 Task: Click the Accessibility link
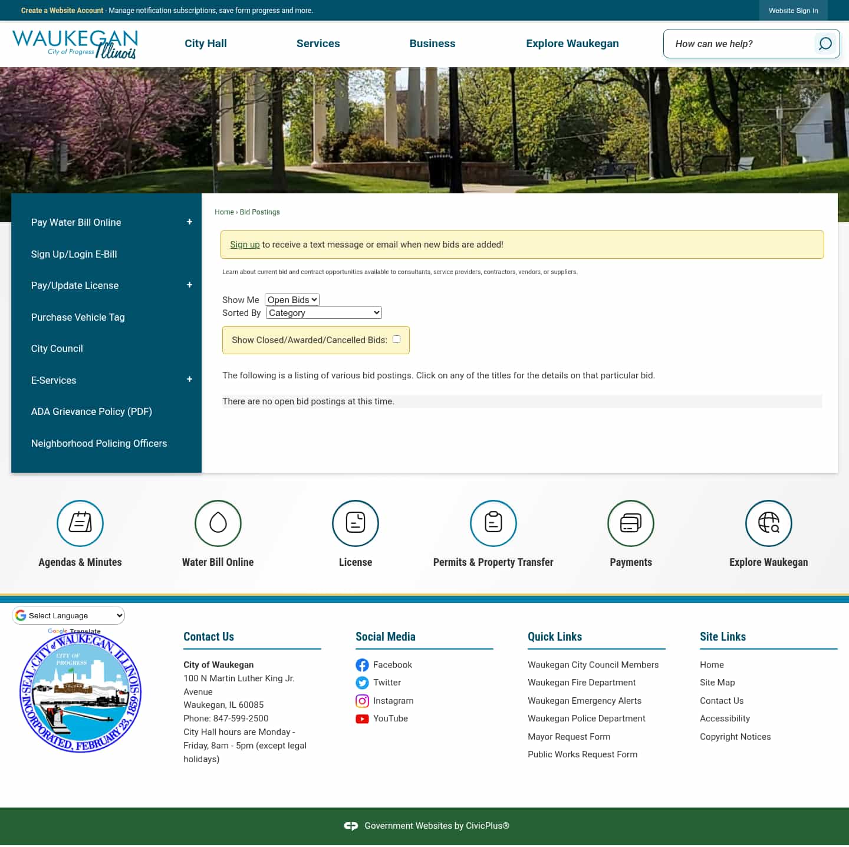point(725,719)
